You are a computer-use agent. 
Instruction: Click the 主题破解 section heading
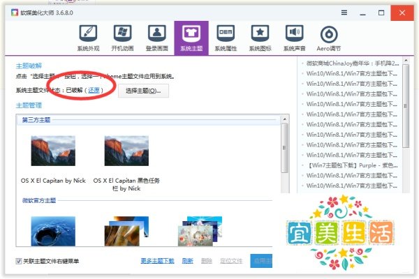point(29,66)
